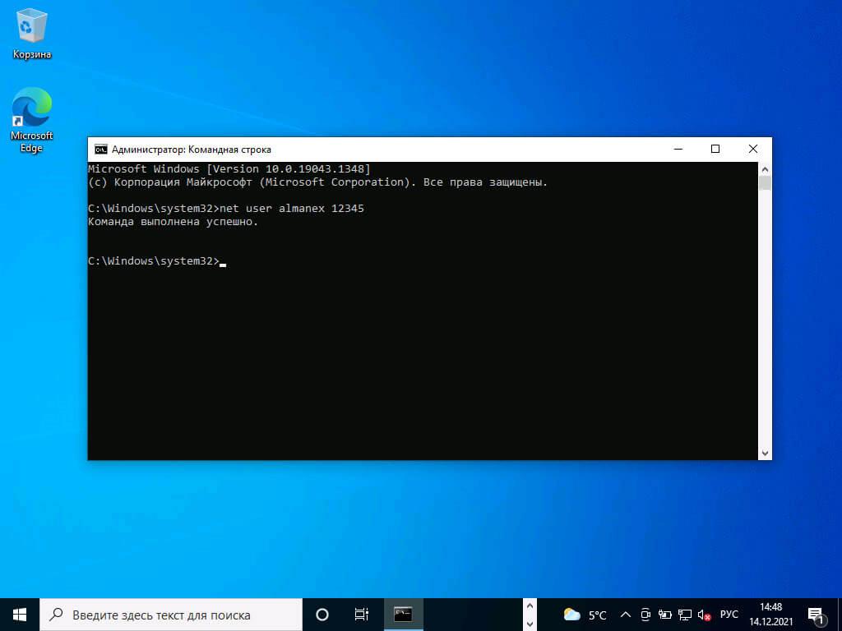Maximize the Command Prompt window
This screenshot has height=631, width=842.
(x=715, y=150)
